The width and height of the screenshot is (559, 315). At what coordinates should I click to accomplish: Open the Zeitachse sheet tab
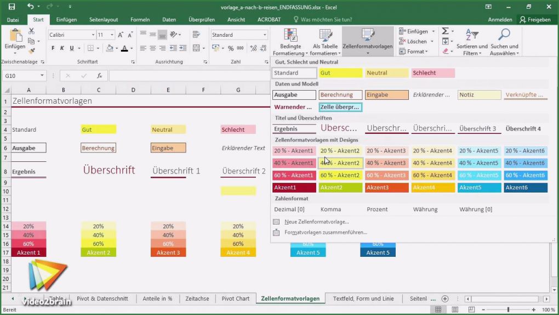[197, 299]
